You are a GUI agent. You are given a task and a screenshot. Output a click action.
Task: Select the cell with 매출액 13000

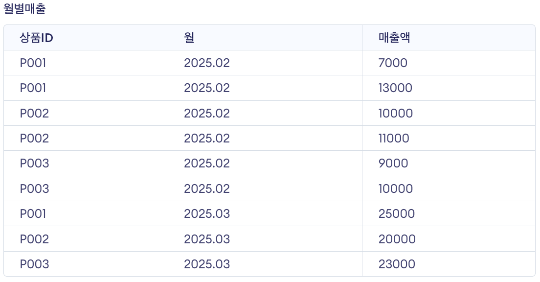pyautogui.click(x=449, y=88)
